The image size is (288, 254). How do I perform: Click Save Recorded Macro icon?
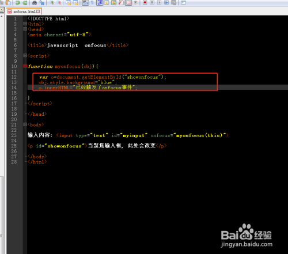click(174, 2)
